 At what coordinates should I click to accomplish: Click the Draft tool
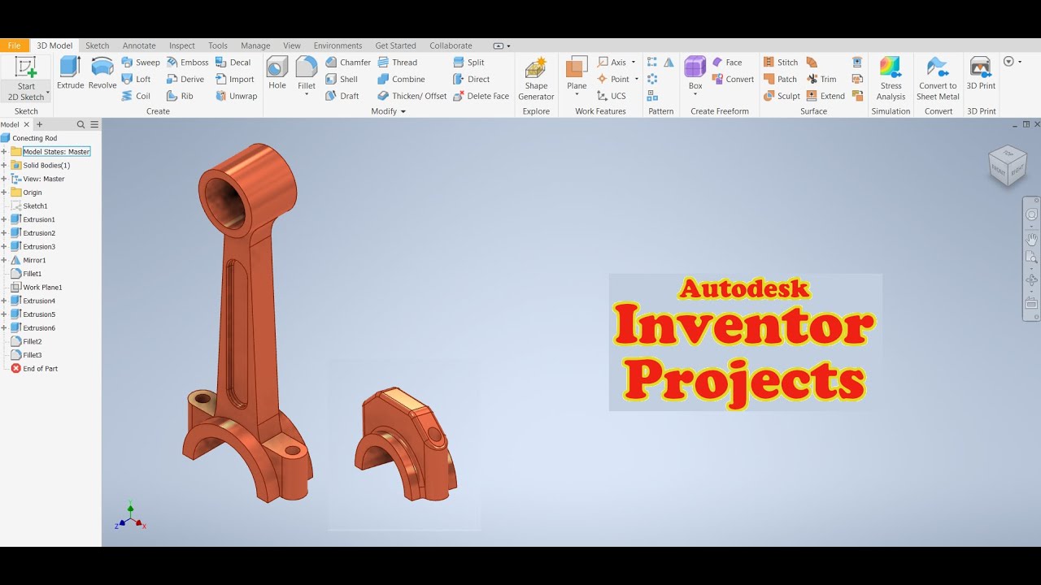pos(342,96)
